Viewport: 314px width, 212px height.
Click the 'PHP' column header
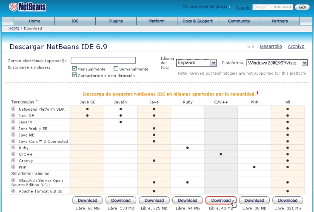coord(254,102)
